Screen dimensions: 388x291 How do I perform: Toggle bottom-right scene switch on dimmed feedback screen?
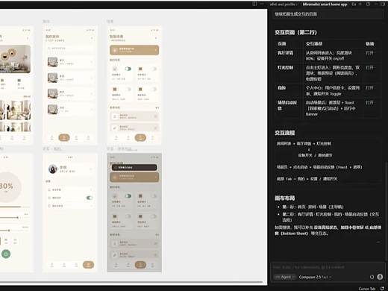[154, 216]
